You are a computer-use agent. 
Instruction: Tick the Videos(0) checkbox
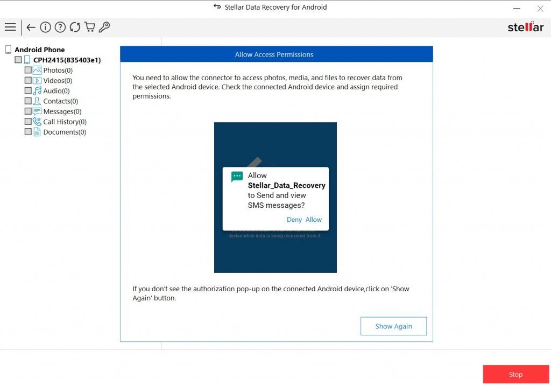28,81
